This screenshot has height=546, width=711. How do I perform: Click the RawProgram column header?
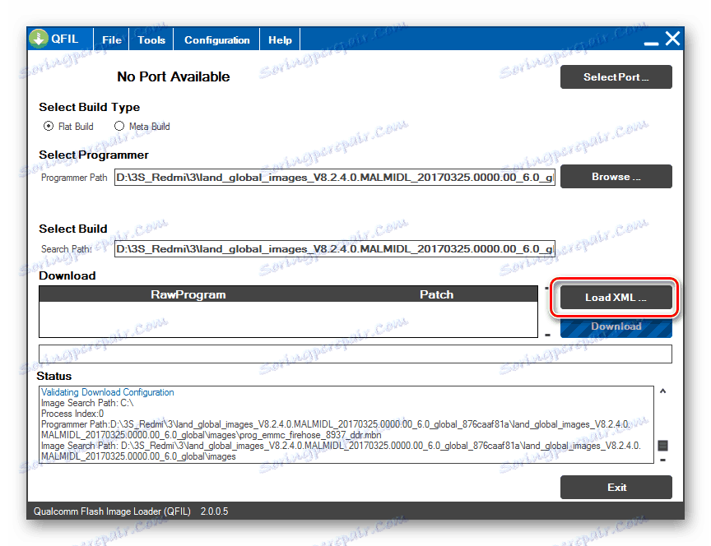(x=188, y=294)
